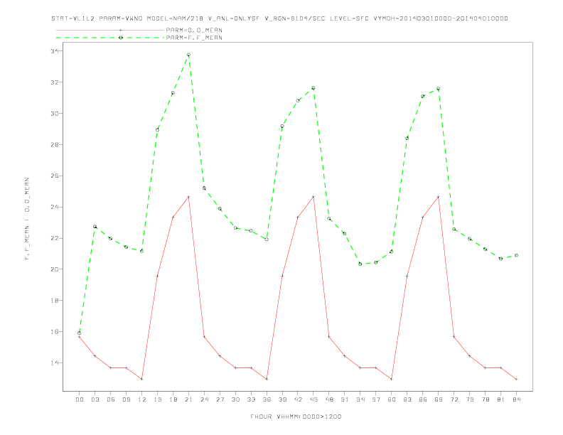This screenshot has height=435, width=563.
Task: Click the red minimum marker at hour 60
Action: coord(392,379)
